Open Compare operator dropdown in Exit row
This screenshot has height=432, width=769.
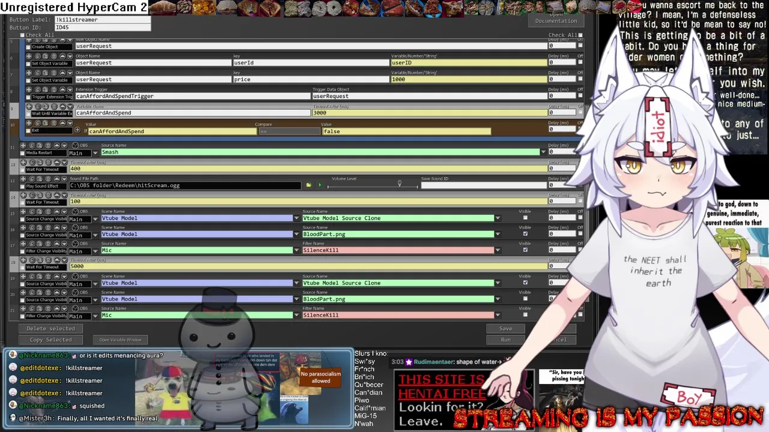pyautogui.click(x=289, y=131)
